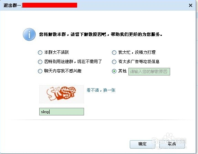Choose 因特别用途建群，现在不需用了 option
The image size is (198, 154).
40,62
